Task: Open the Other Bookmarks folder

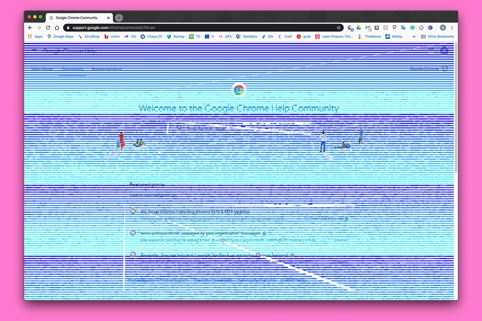Action: click(437, 37)
